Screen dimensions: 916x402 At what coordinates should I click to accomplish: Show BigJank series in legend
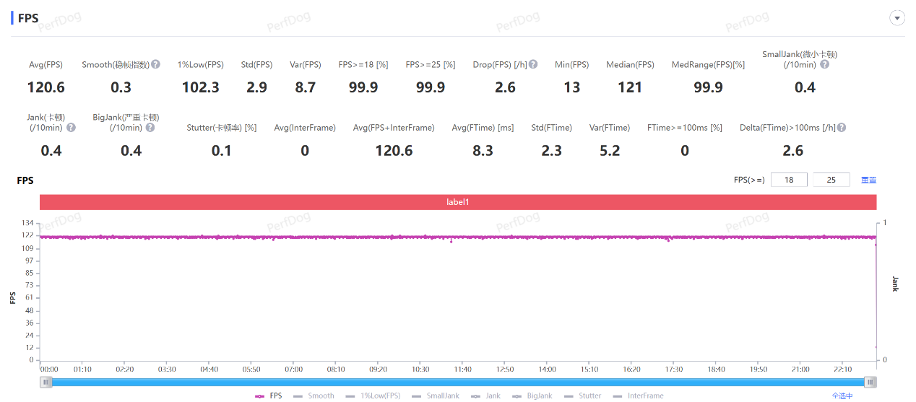(532, 396)
